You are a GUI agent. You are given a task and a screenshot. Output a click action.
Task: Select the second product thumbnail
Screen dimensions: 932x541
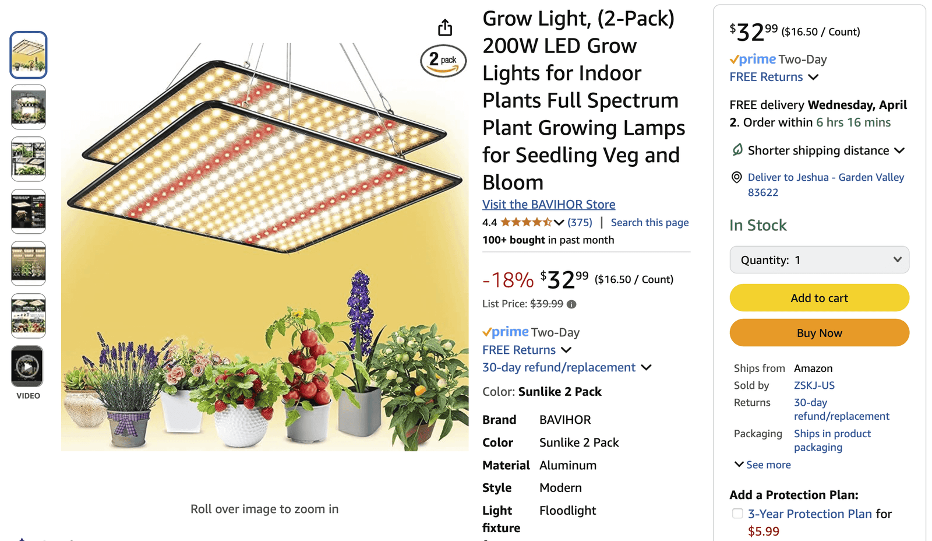28,107
